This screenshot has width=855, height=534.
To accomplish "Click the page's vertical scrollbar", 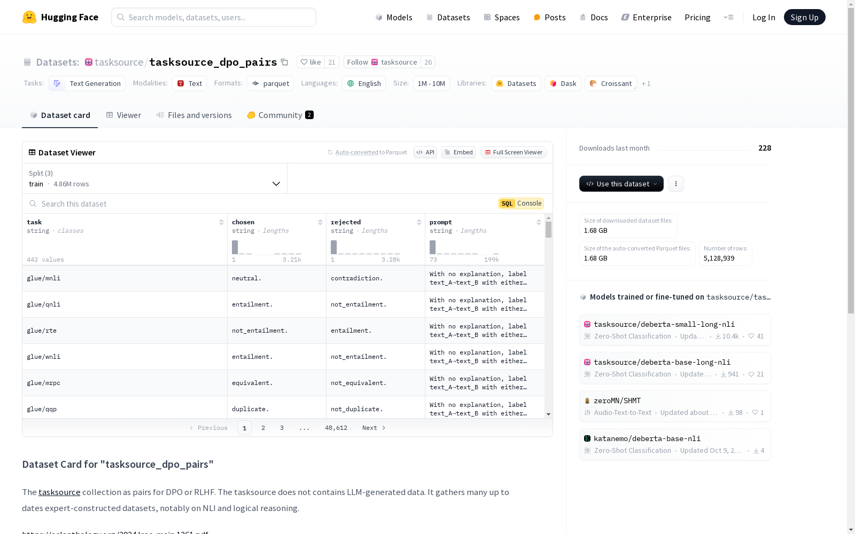I will click(851, 160).
